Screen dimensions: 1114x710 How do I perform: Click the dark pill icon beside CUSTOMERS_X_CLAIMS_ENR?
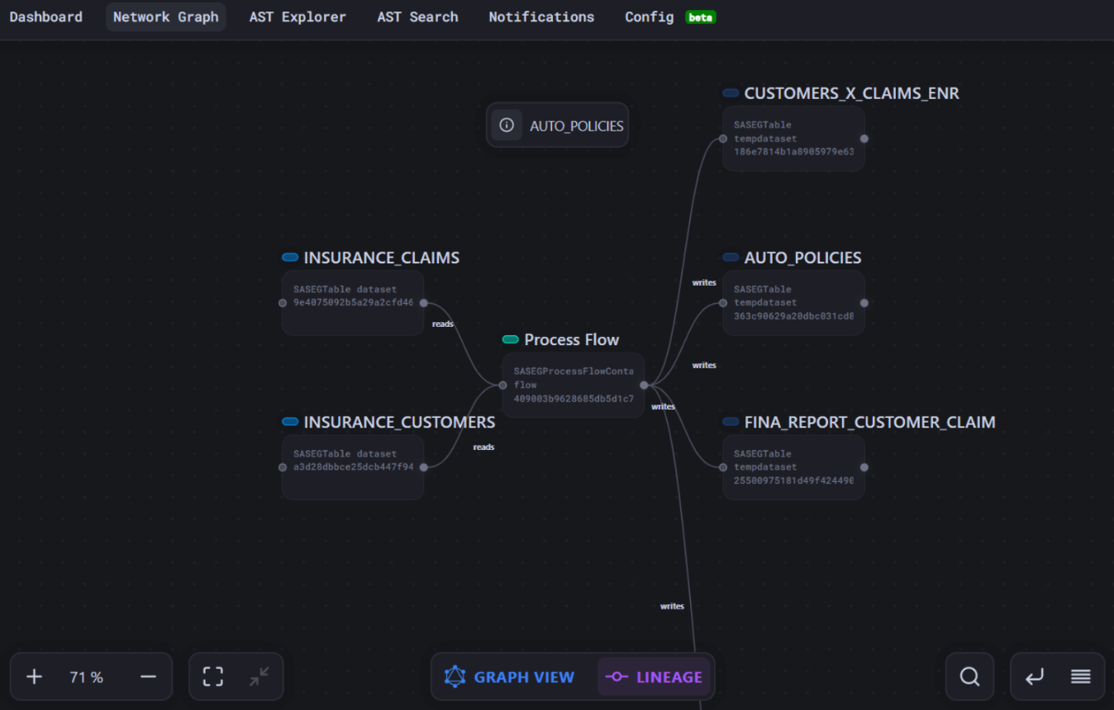coord(731,93)
